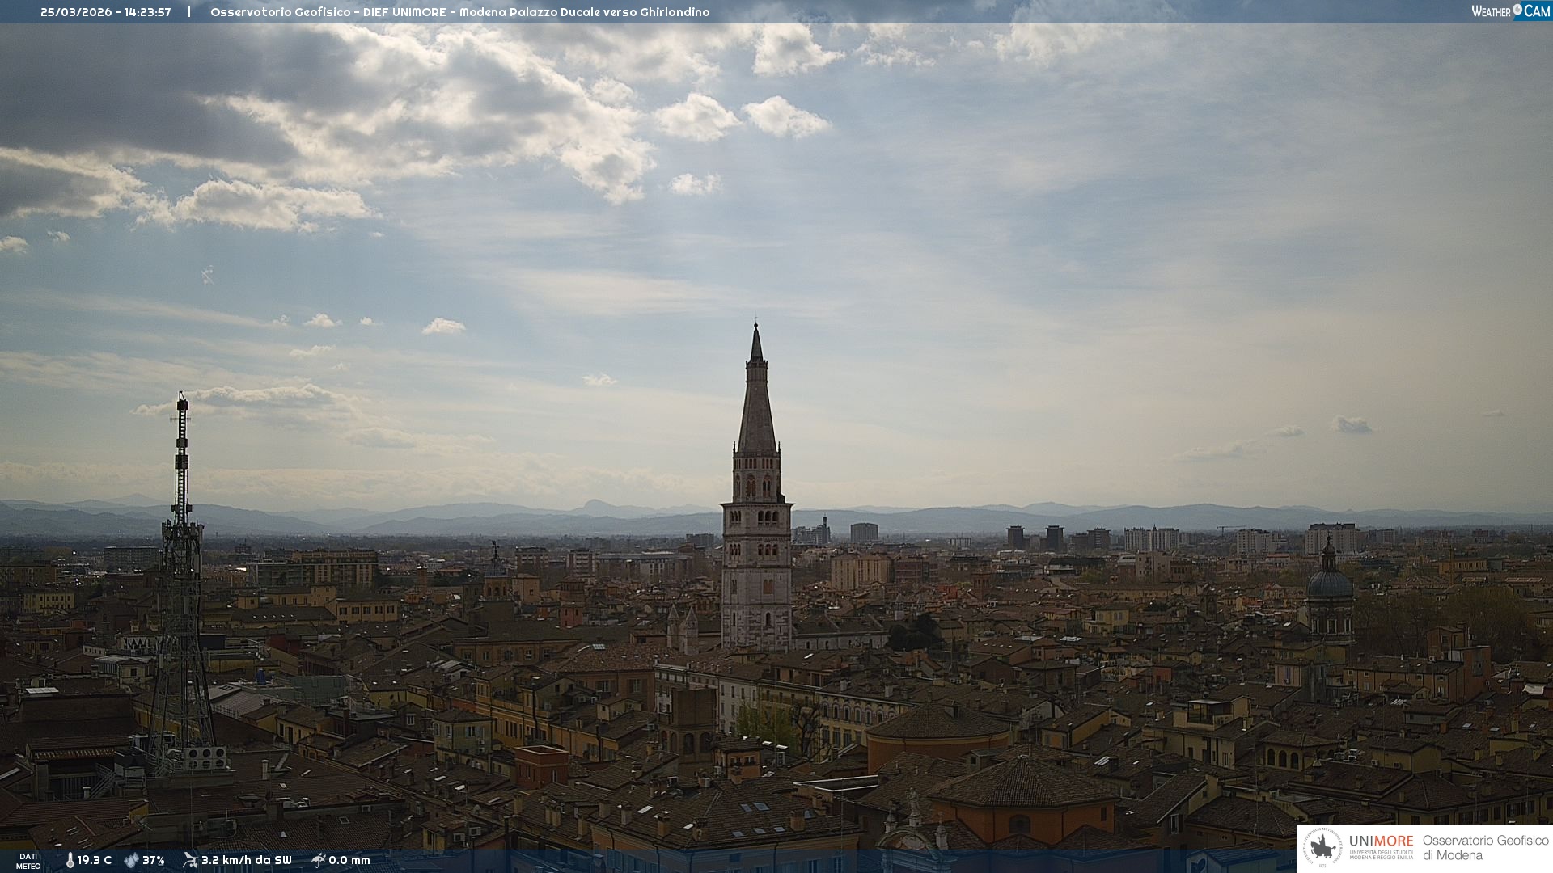The image size is (1553, 873).
Task: Click the WeatherCam camera lens icon
Action: [1517, 11]
